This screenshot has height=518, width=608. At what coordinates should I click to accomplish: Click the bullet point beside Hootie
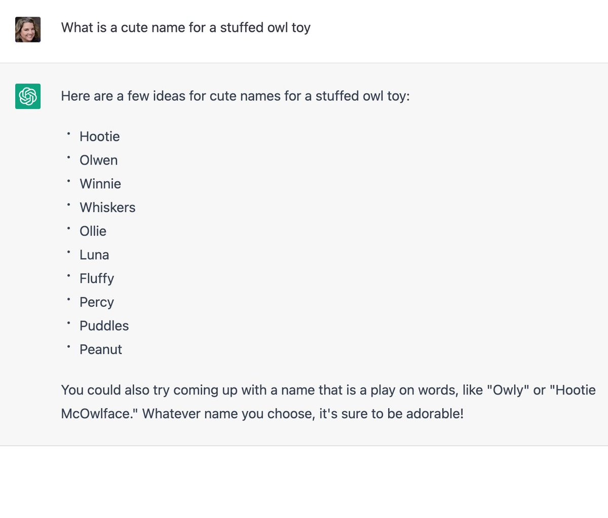68,134
